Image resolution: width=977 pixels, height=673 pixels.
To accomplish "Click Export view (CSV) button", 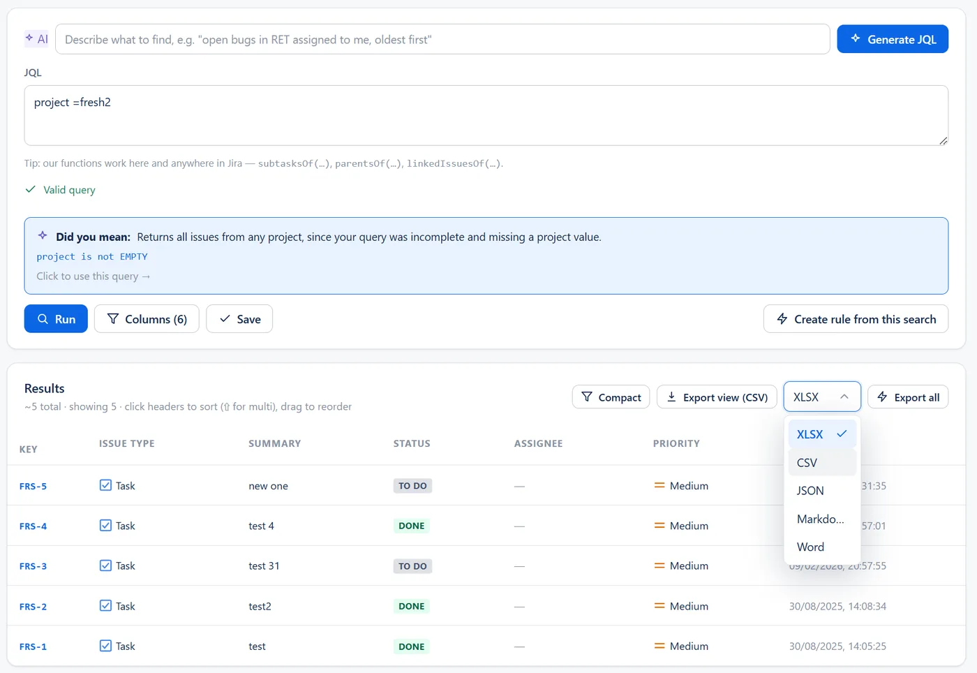I will (717, 397).
